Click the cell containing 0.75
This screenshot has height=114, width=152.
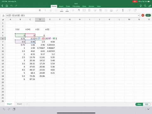[x=20, y=45]
